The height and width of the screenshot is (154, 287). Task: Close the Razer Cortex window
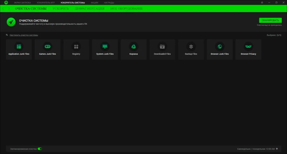click(284, 3)
